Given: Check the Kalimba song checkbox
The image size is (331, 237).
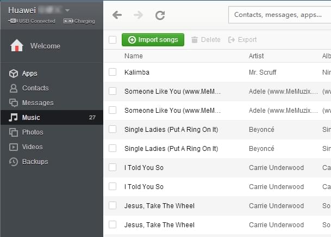Looking at the screenshot, I should pyautogui.click(x=113, y=72).
